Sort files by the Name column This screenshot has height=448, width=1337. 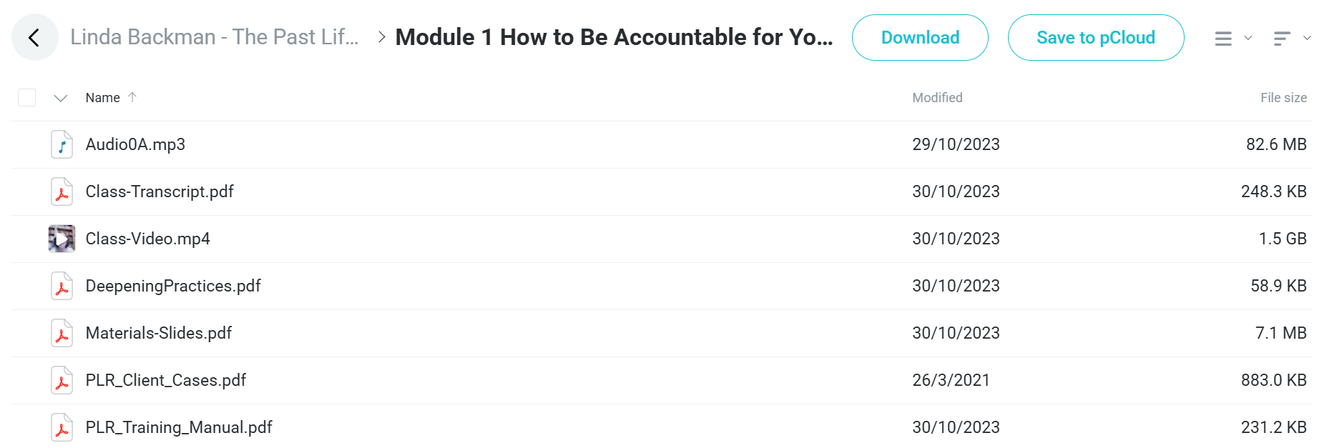tap(103, 98)
